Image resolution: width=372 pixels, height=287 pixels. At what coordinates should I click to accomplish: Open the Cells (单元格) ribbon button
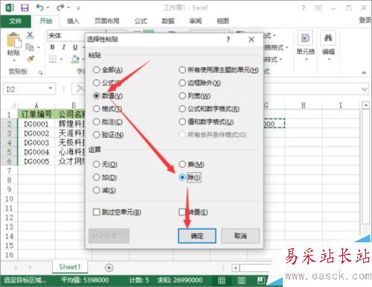[x=305, y=45]
